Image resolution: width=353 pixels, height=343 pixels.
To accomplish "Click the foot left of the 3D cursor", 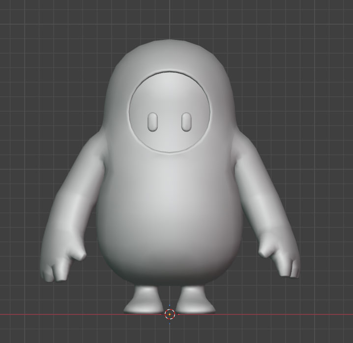I will (144, 300).
